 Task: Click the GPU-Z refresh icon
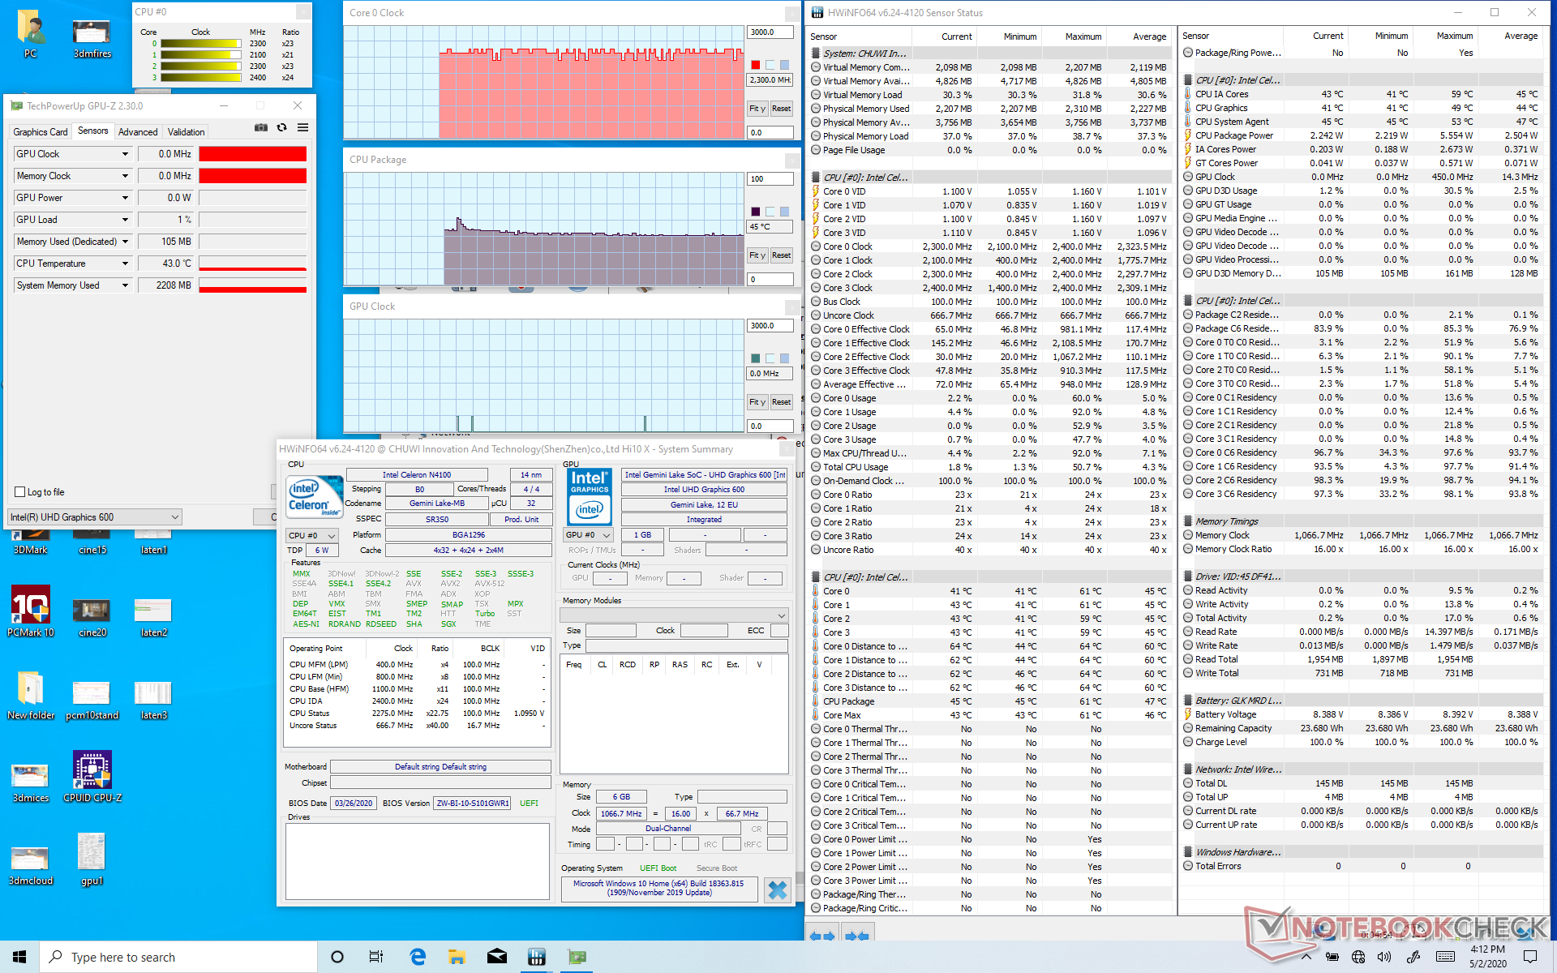[x=281, y=127]
